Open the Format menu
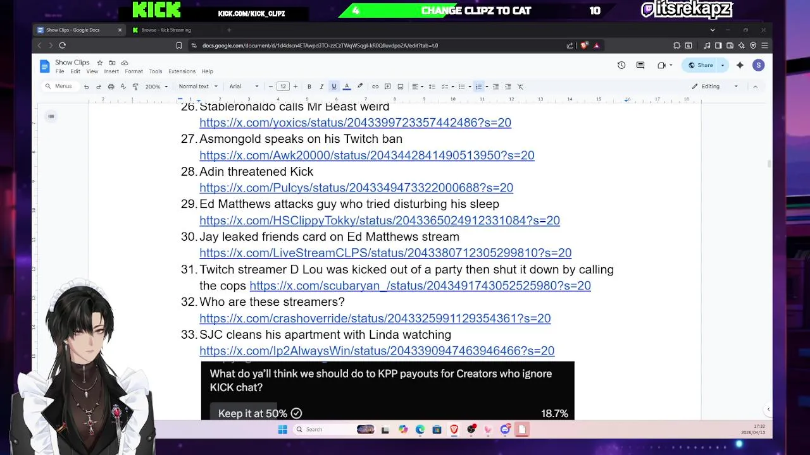Viewport: 810px width, 455px height. [x=134, y=71]
